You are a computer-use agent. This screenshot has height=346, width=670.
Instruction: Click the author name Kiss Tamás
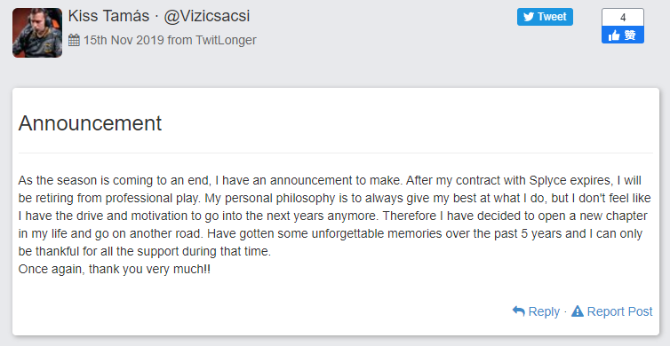pyautogui.click(x=108, y=16)
